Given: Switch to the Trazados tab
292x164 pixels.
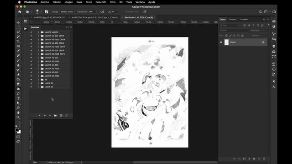Looking at the screenshot, I should [244, 19].
